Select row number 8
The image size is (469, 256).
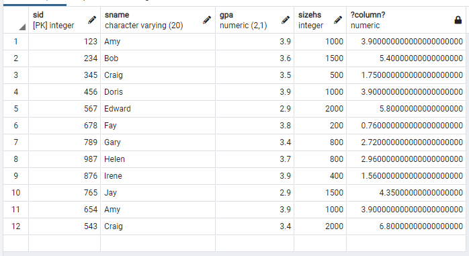16,159
